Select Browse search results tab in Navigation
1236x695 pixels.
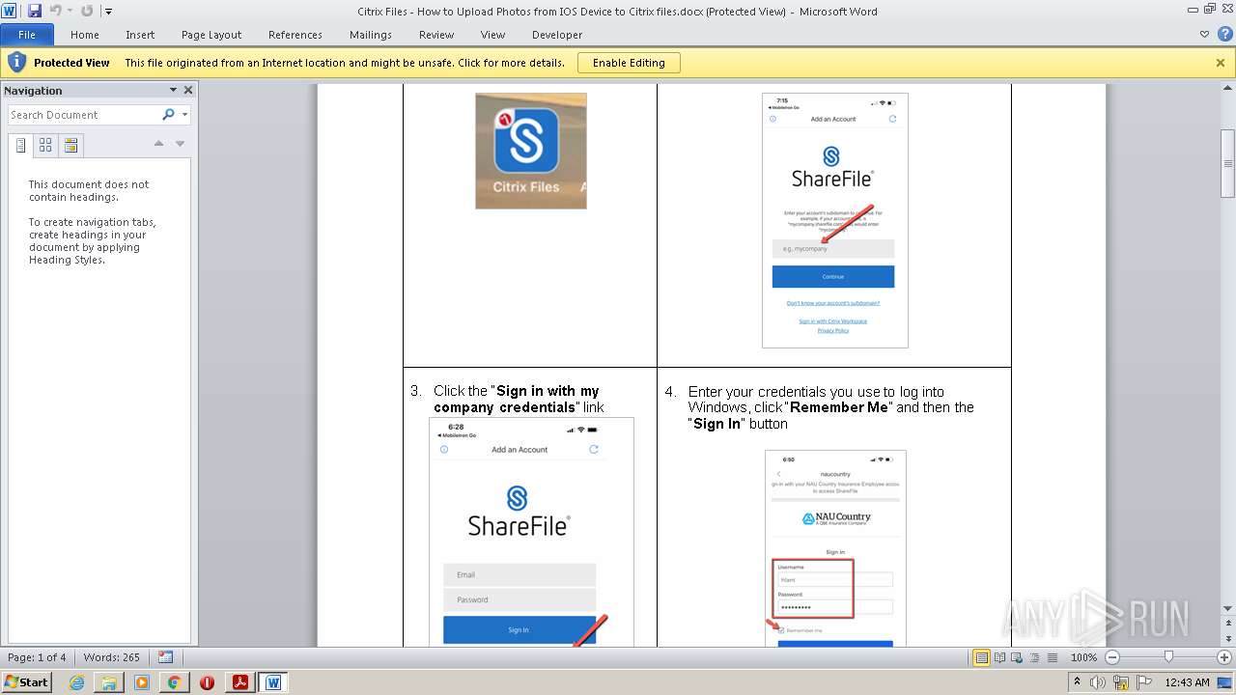(70, 146)
